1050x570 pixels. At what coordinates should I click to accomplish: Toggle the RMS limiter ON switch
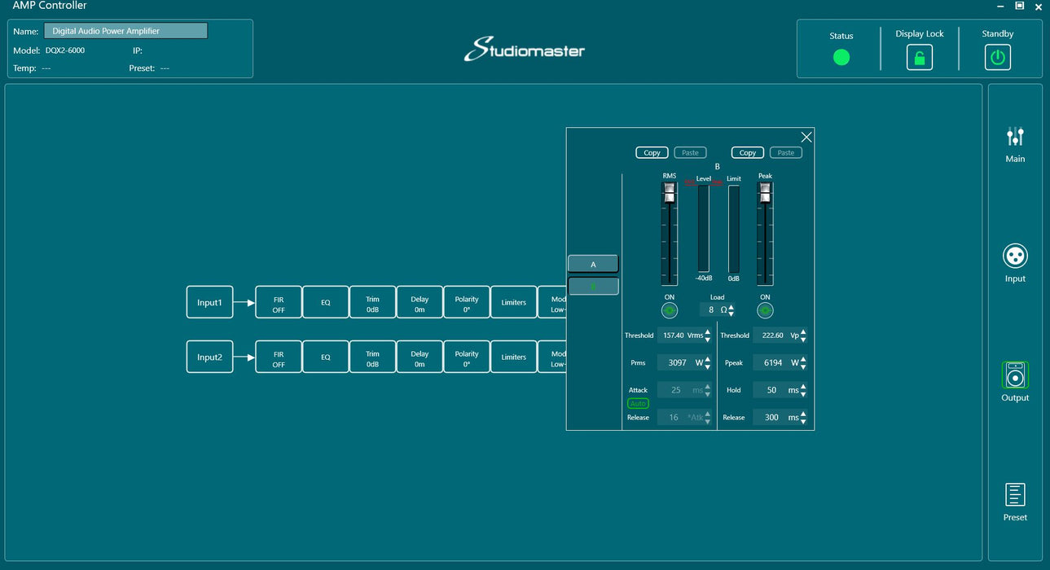(x=670, y=310)
